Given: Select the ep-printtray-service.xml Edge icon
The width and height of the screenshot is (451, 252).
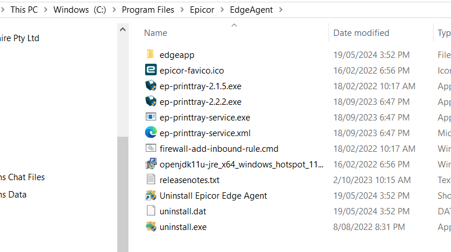Looking at the screenshot, I should (151, 133).
